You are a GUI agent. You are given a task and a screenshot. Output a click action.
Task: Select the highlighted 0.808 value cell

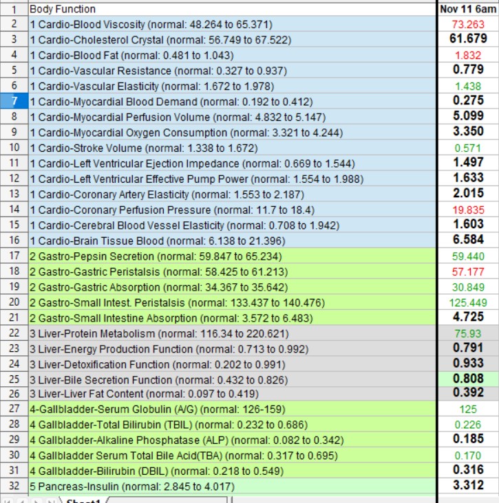(468, 379)
